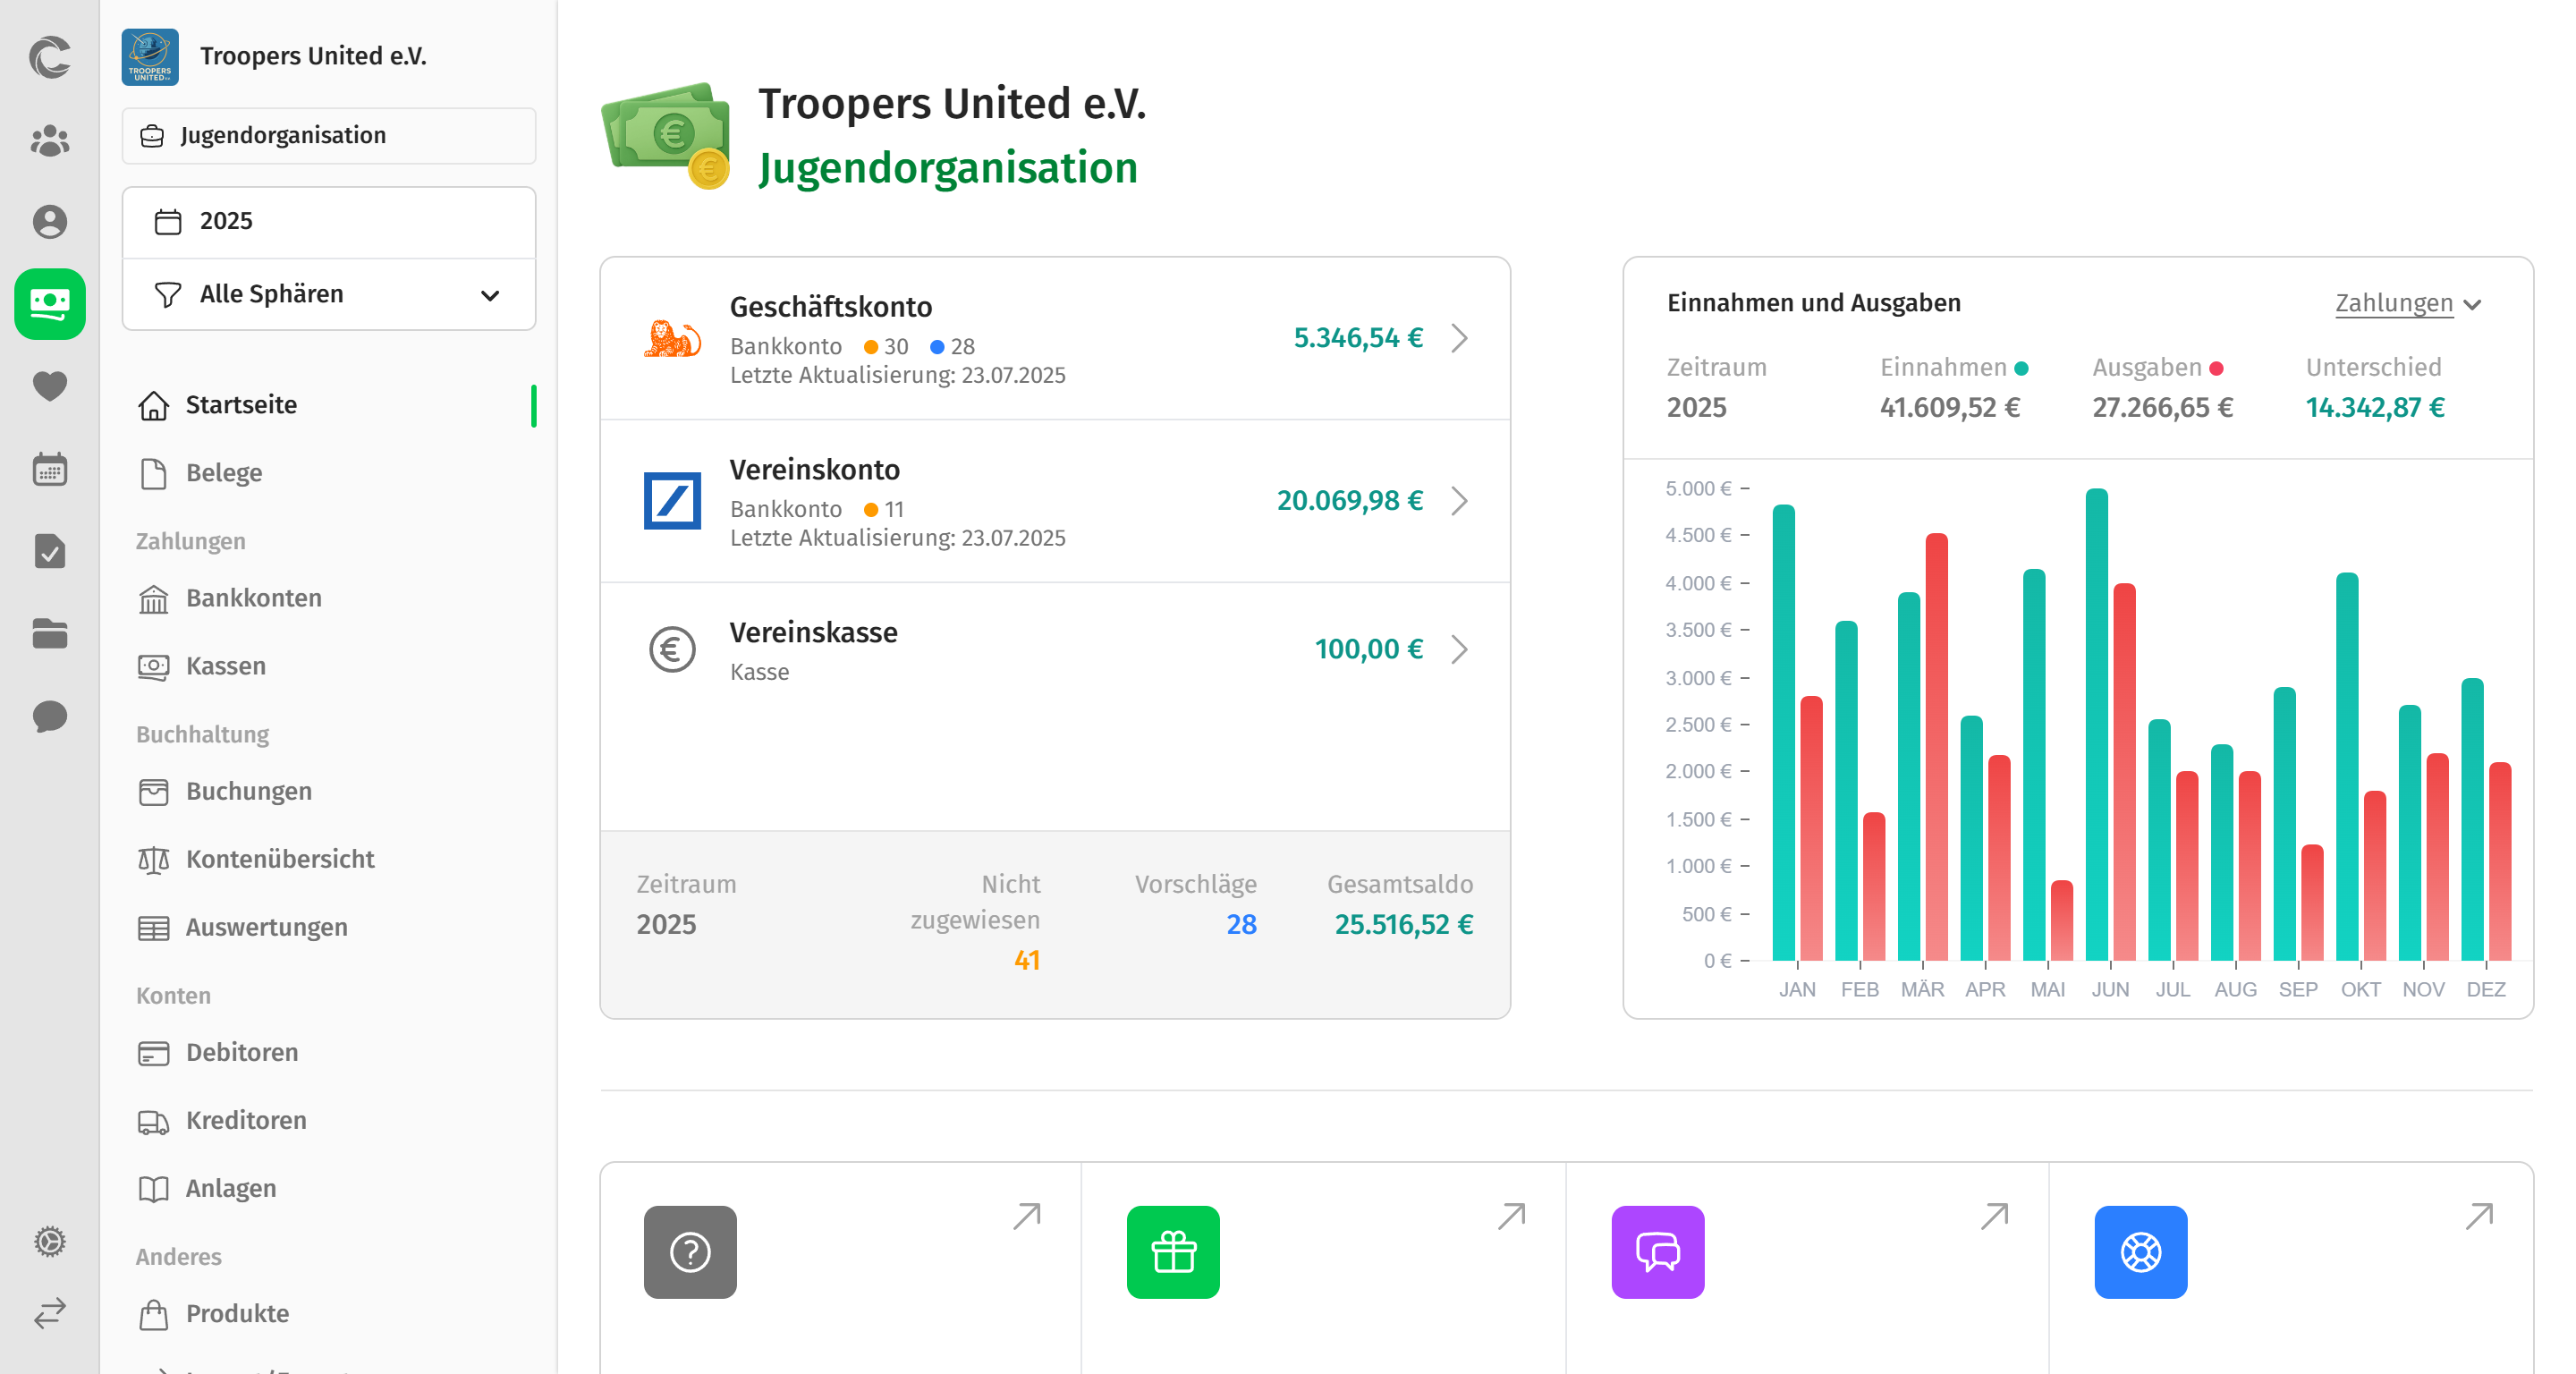Select Kontenübersicht menu item
The height and width of the screenshot is (1374, 2576).
(x=279, y=859)
